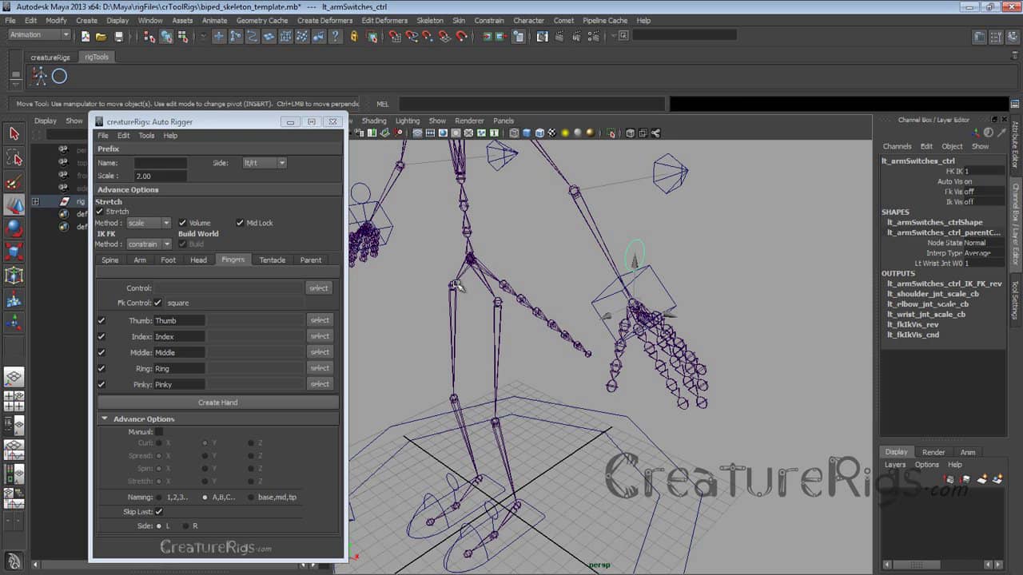Click the Open Scene folder icon

[x=102, y=36]
